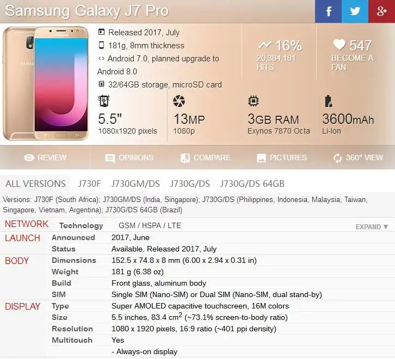Click the popularity trend line icon
This screenshot has height=359, width=395.
[x=264, y=45]
